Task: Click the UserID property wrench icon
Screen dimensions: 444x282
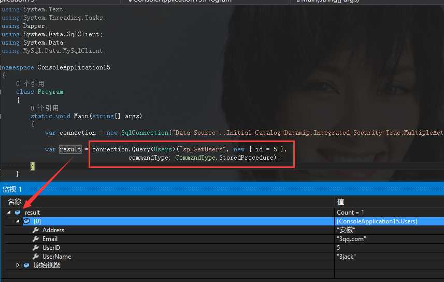Action: [36, 248]
